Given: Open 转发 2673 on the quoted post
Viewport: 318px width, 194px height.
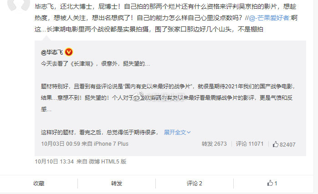Looking at the screenshot, I should pyautogui.click(x=214, y=144).
